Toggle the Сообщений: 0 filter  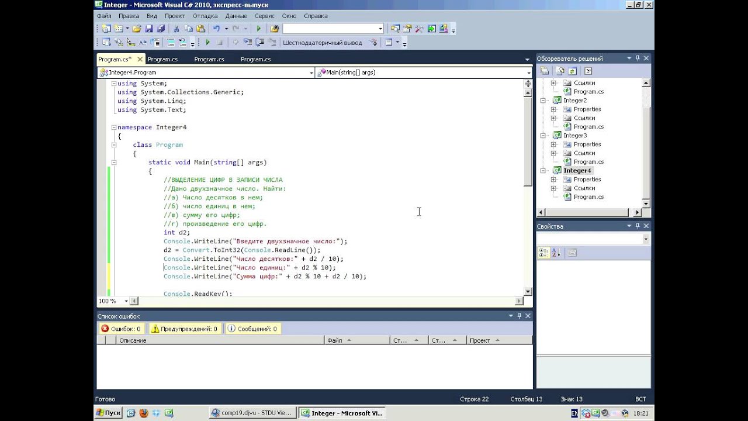click(253, 329)
